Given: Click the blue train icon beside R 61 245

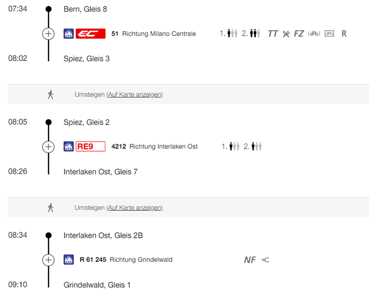Looking at the screenshot, I should coord(68,260).
